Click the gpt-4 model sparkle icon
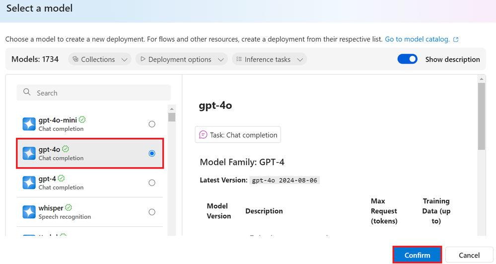Viewport: 496px width, 264px height. tap(29, 183)
